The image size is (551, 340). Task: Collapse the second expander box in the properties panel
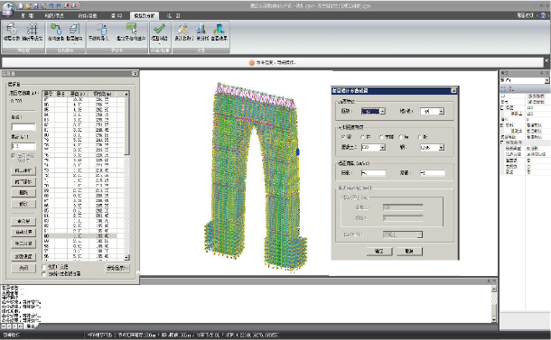point(502,125)
